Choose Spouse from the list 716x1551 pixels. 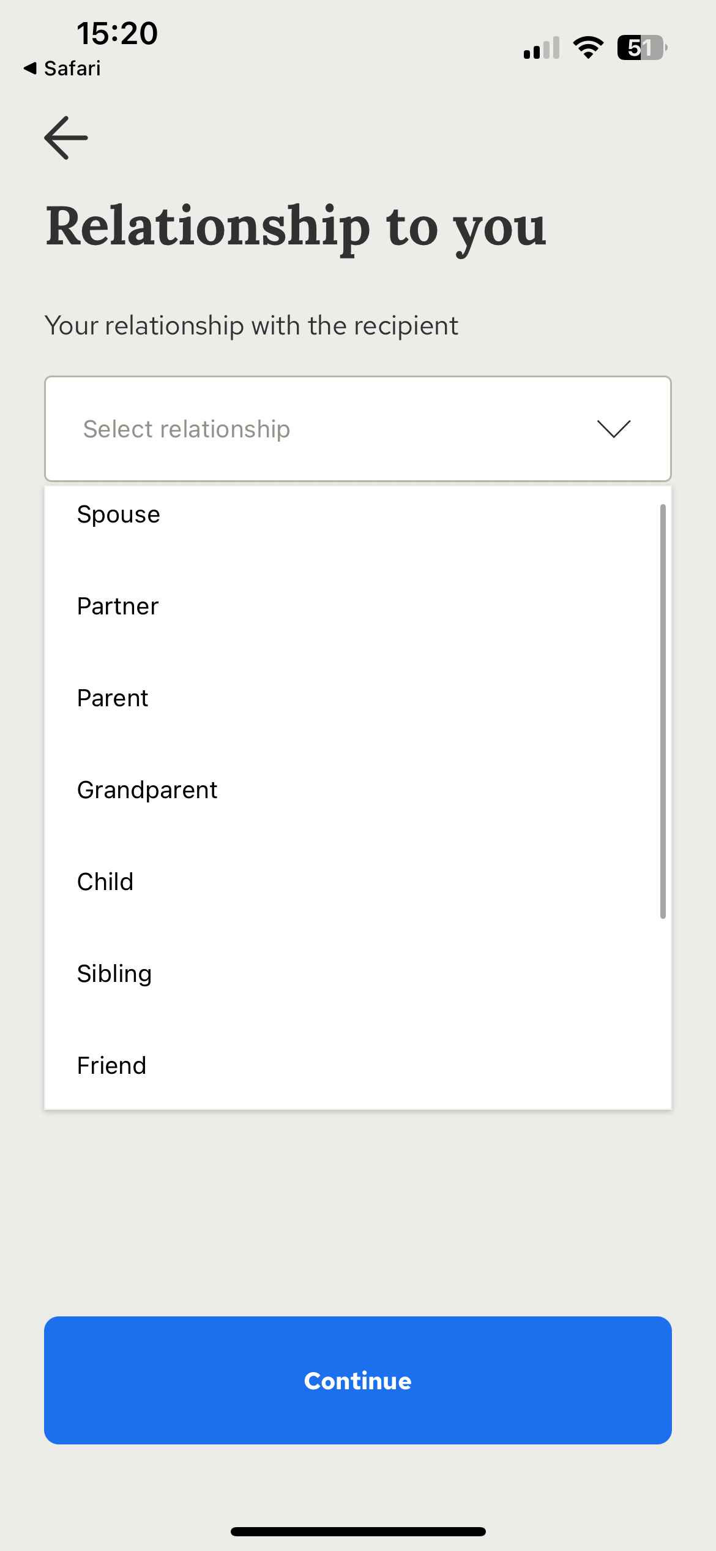click(358, 515)
